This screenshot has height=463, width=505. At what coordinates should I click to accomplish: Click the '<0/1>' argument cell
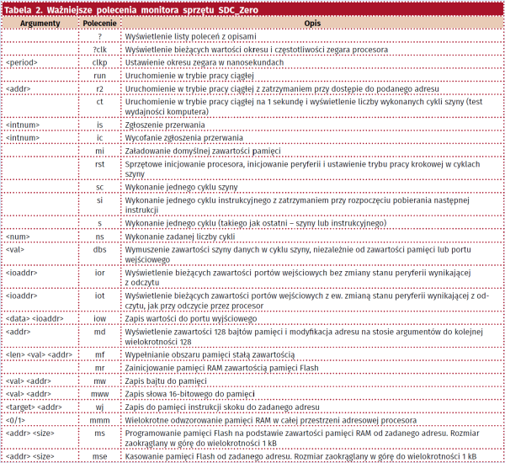point(17,418)
